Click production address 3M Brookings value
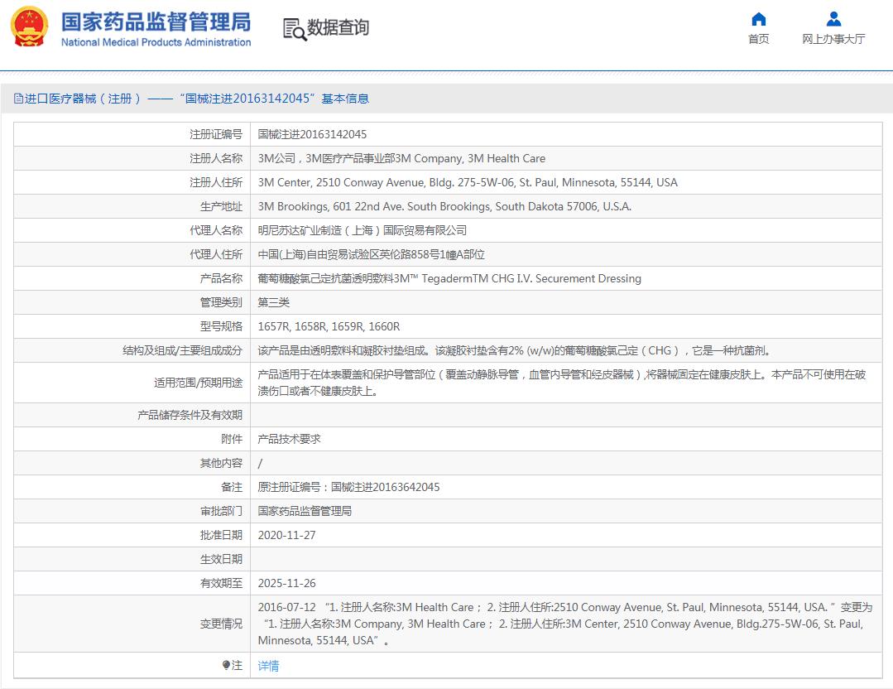 (444, 206)
